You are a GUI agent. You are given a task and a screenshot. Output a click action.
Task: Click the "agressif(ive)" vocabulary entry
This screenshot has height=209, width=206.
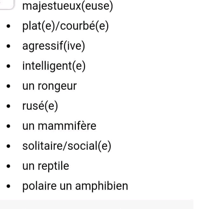tap(54, 46)
